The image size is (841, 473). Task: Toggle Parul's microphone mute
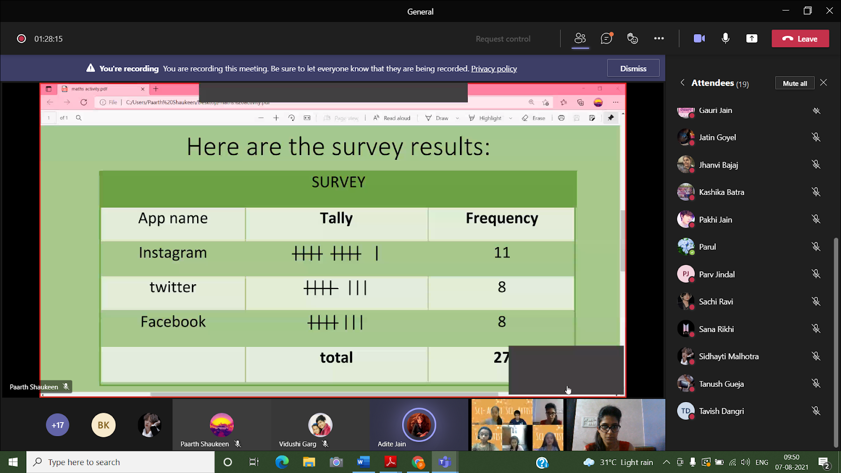[x=816, y=246]
